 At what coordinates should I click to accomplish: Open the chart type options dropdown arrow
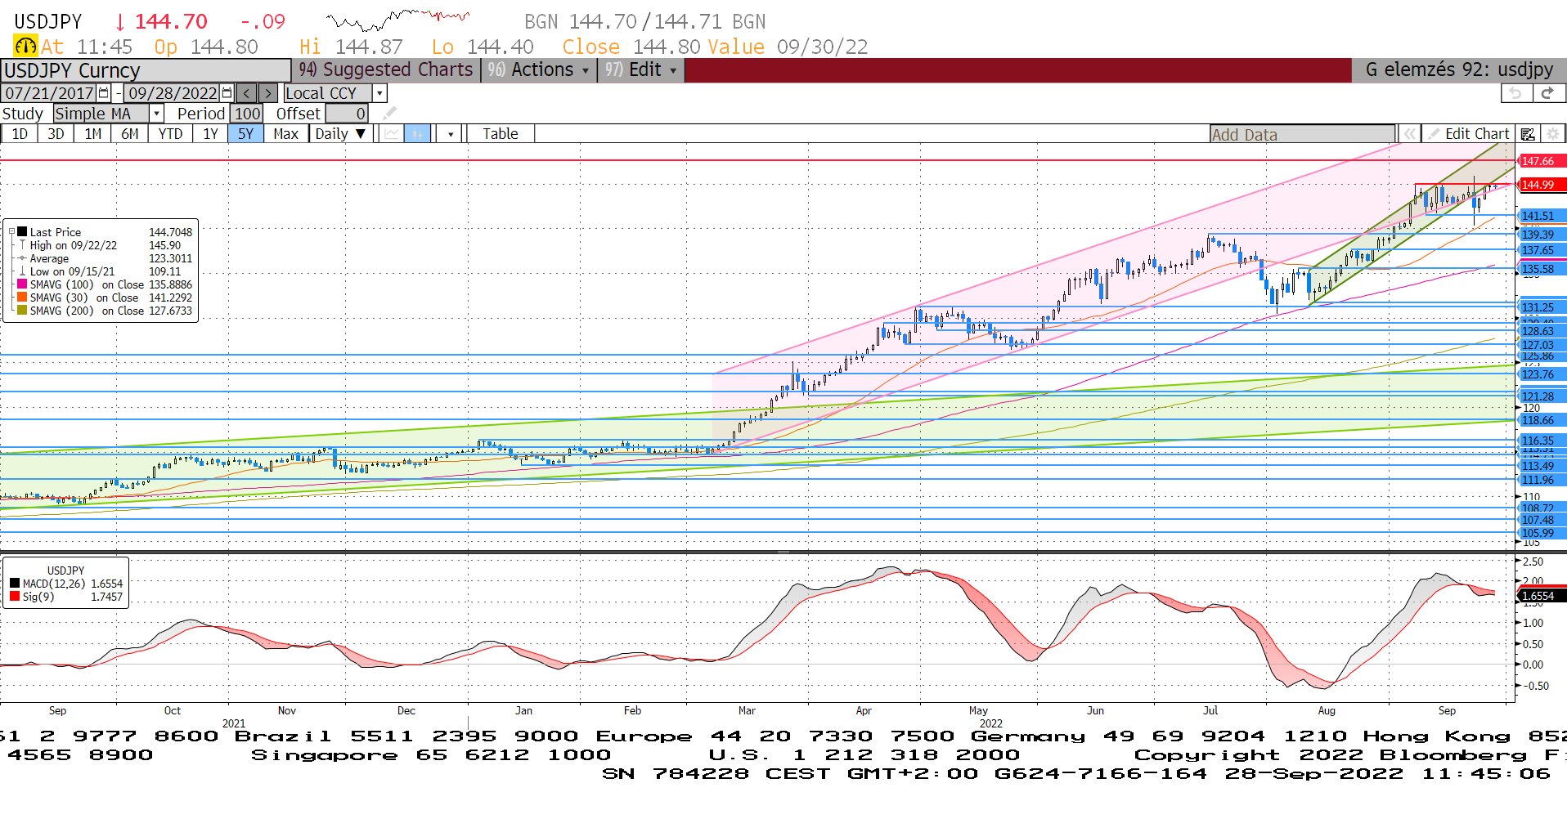(450, 134)
